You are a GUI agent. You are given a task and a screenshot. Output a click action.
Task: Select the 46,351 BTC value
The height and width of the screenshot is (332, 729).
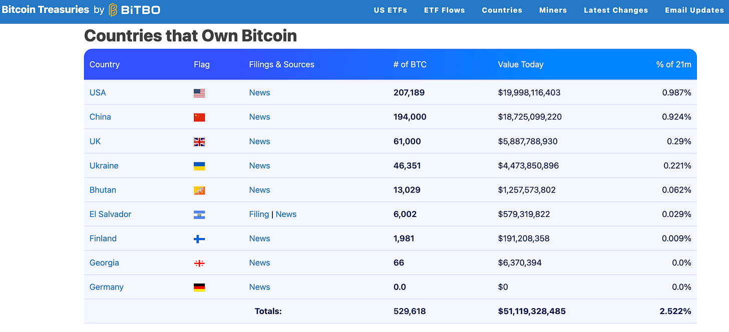click(407, 165)
